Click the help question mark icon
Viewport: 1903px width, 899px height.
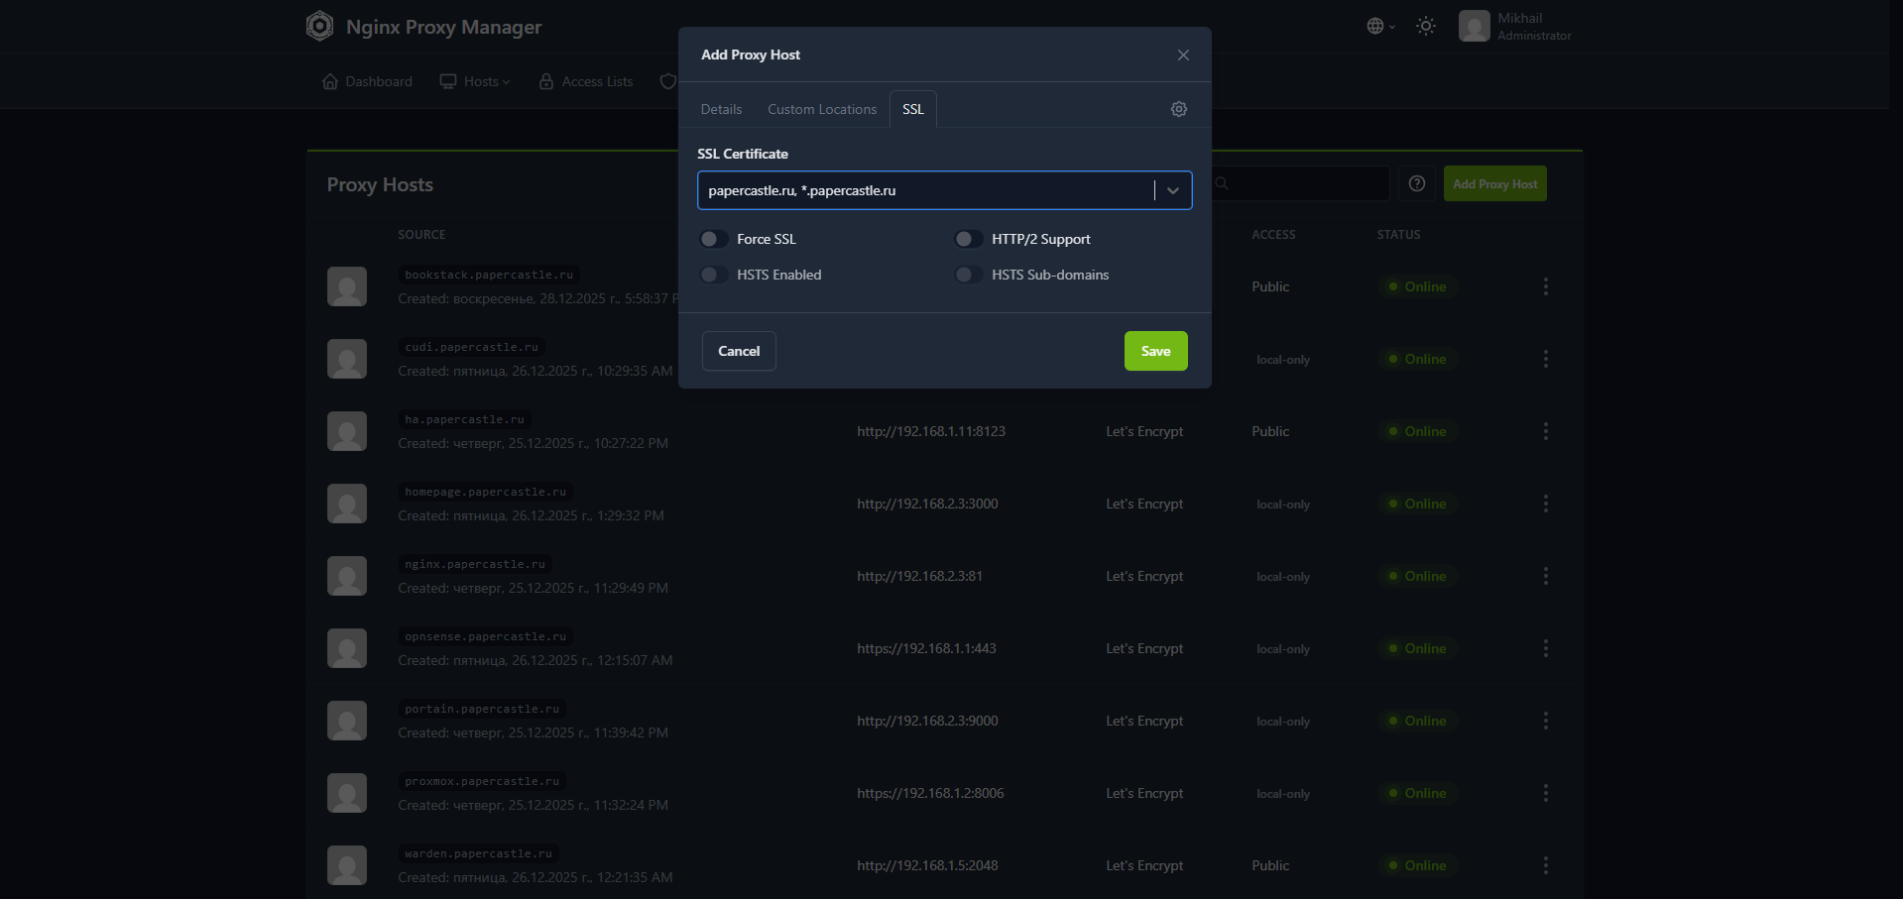click(x=1417, y=183)
